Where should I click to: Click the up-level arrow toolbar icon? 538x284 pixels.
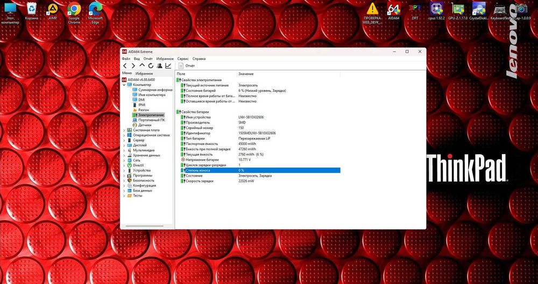pos(142,65)
